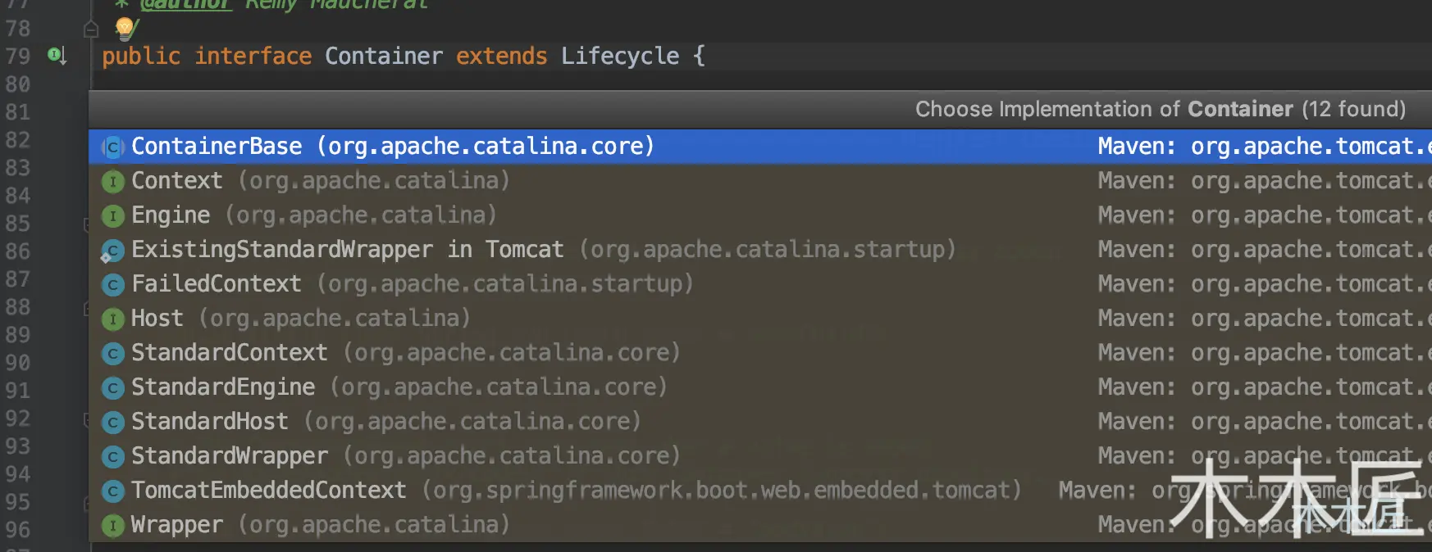Click the ContainerBase abstract class icon
This screenshot has height=552, width=1432.
tap(112, 147)
